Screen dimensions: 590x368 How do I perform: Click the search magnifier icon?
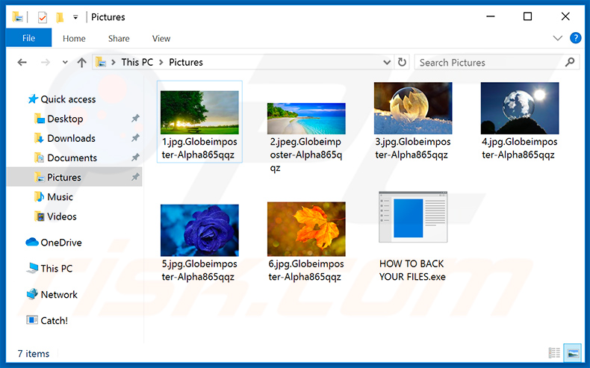coord(570,62)
